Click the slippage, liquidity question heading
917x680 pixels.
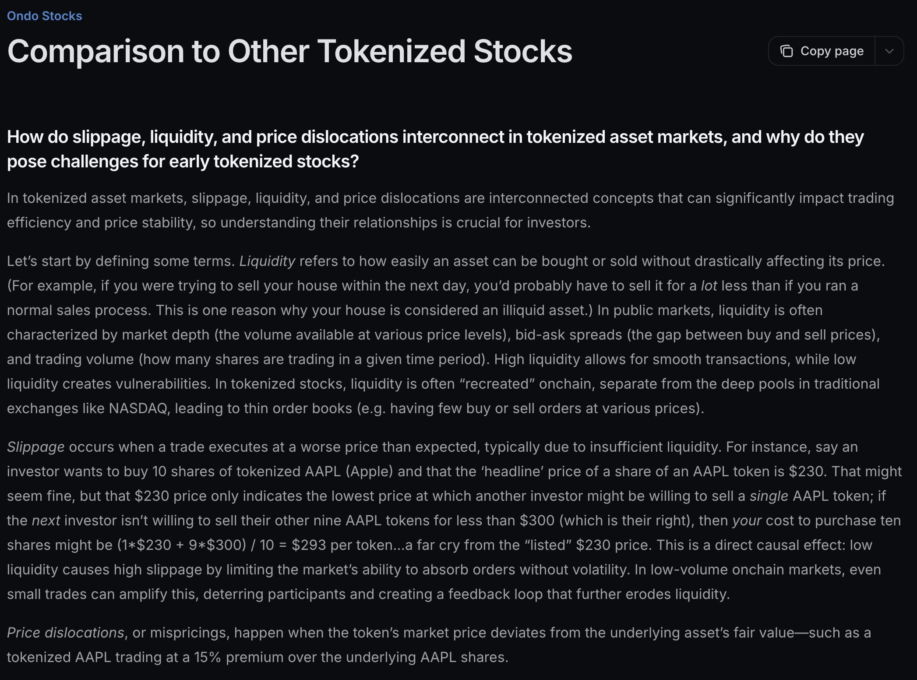click(435, 149)
